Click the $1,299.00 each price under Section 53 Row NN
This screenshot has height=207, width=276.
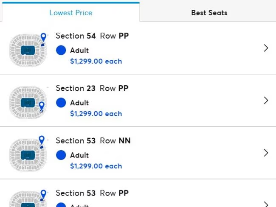coord(96,166)
